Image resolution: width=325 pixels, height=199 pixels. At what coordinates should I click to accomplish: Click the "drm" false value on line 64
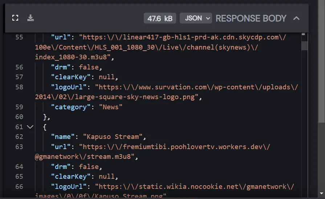[89, 166]
